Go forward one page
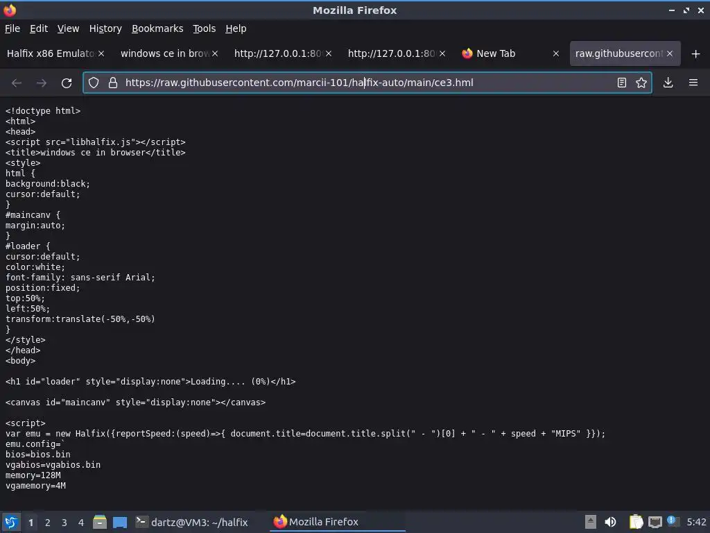 click(x=41, y=83)
